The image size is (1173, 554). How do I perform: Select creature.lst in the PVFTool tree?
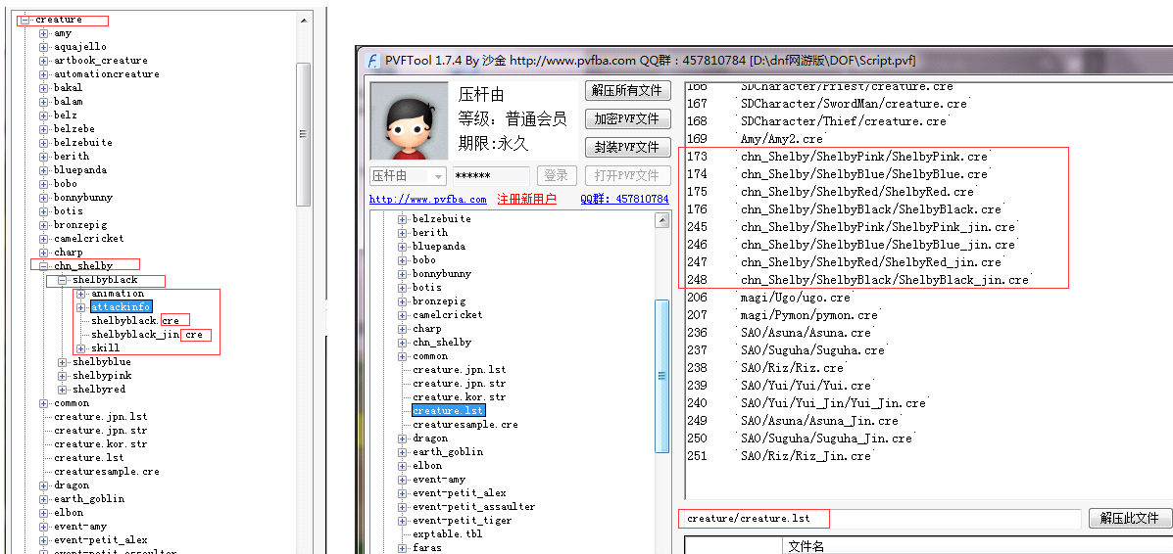448,410
